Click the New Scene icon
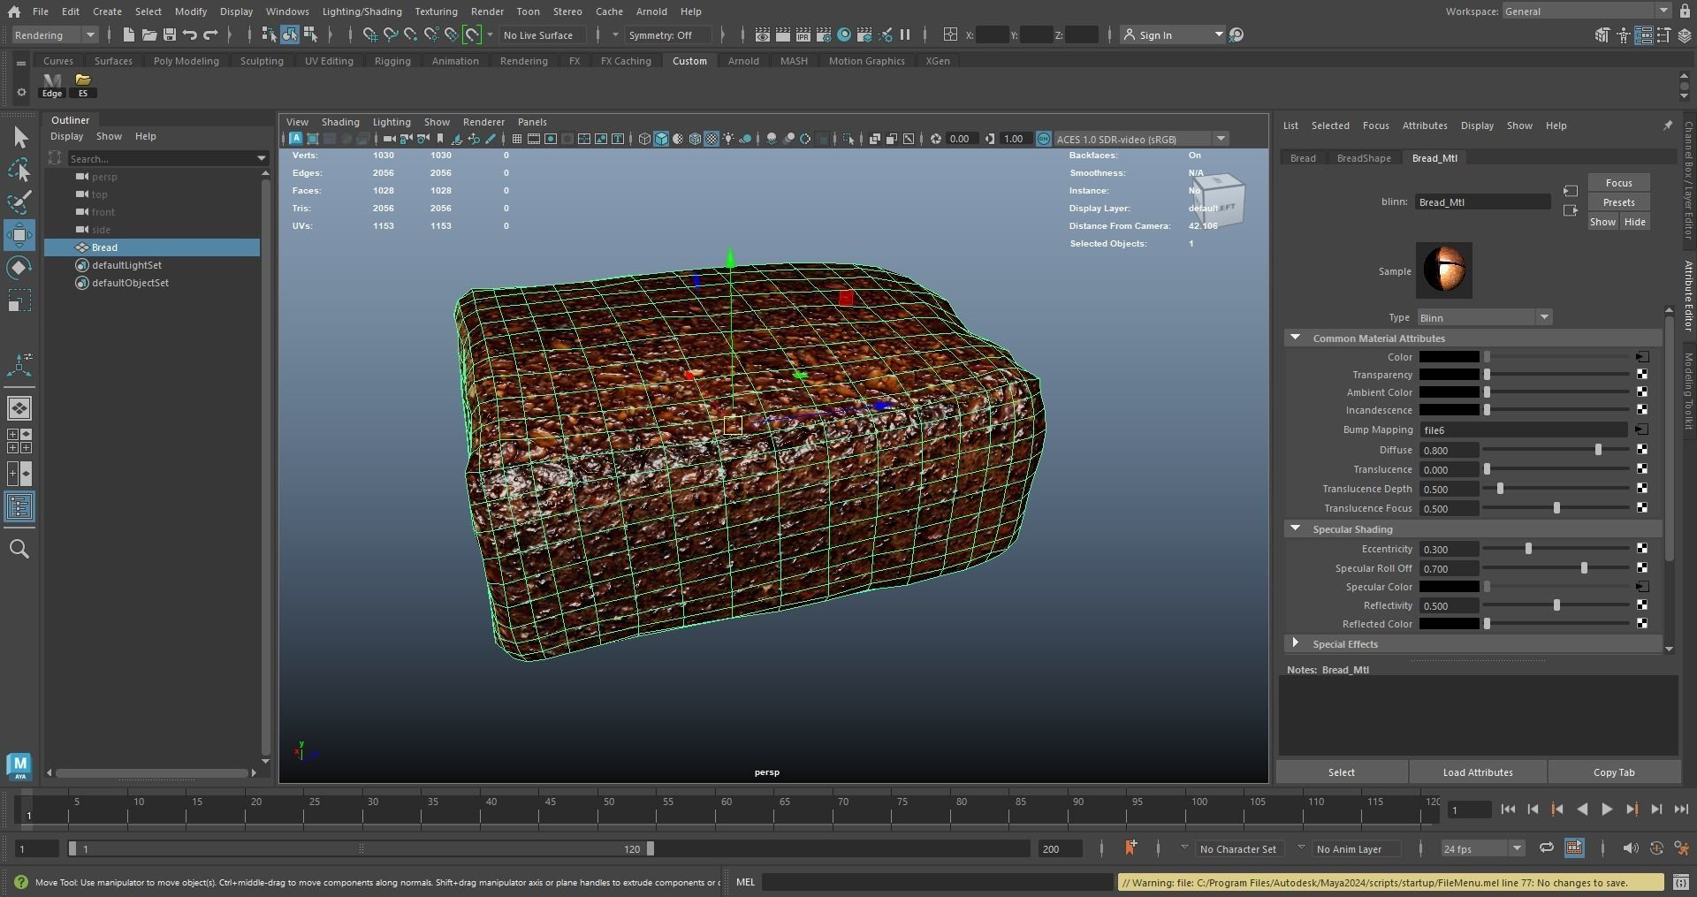Viewport: 1697px width, 897px height. point(129,35)
